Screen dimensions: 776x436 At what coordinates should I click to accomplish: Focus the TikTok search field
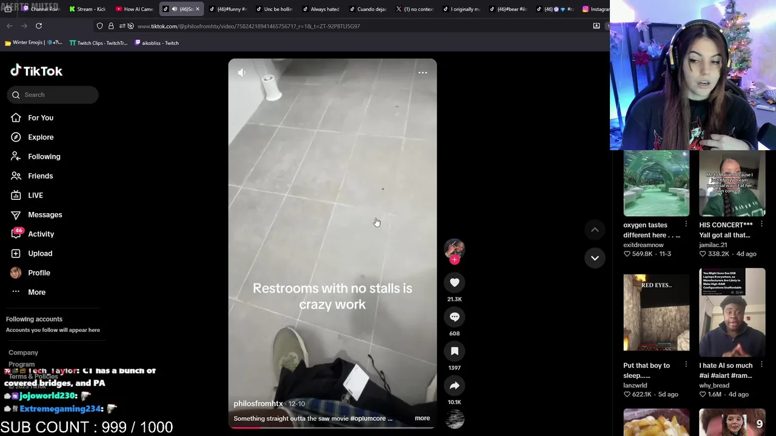click(53, 94)
